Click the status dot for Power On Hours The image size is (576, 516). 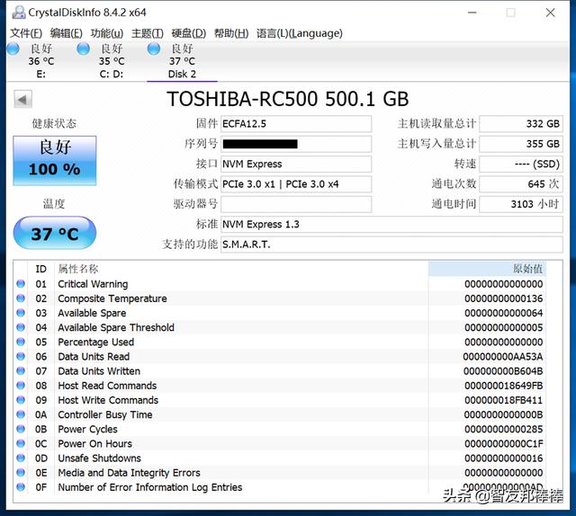click(x=21, y=443)
